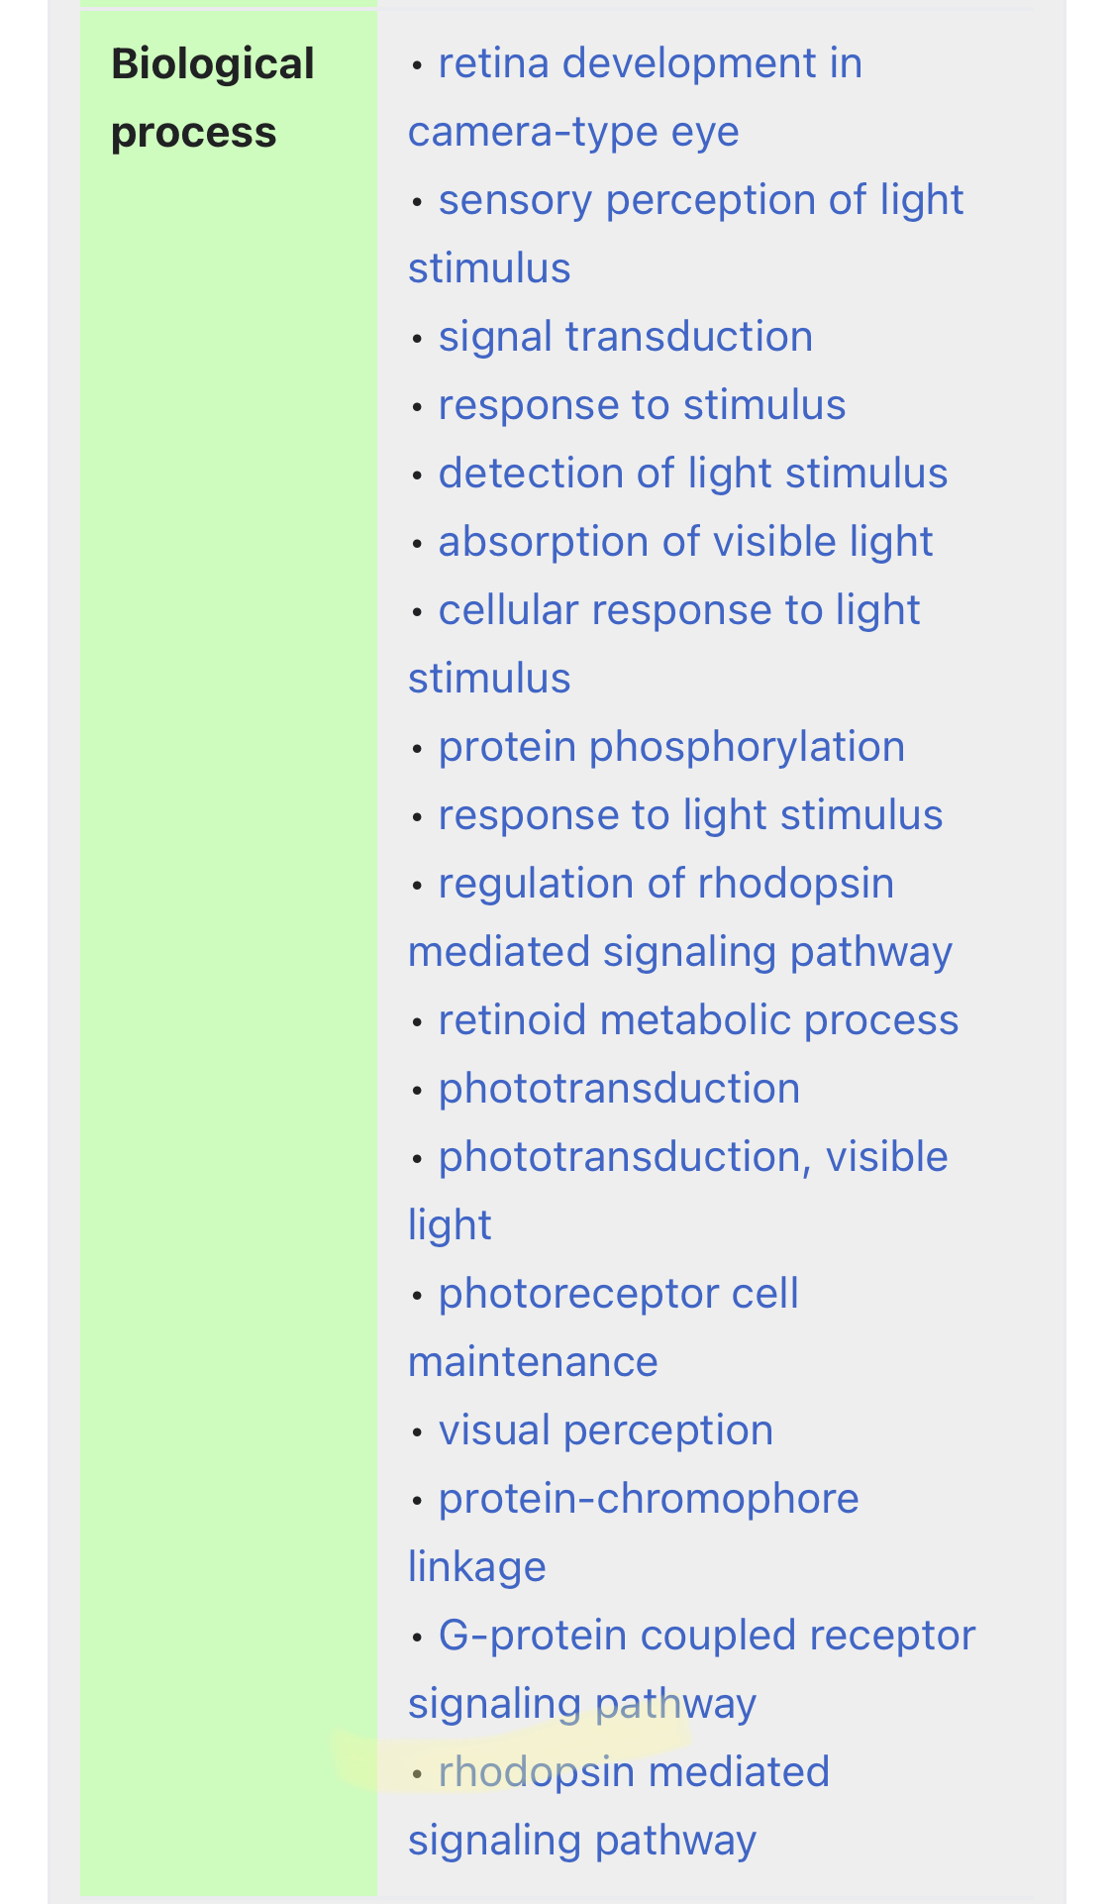Open absorption of visible light link
The image size is (1114, 1904).
[685, 542]
